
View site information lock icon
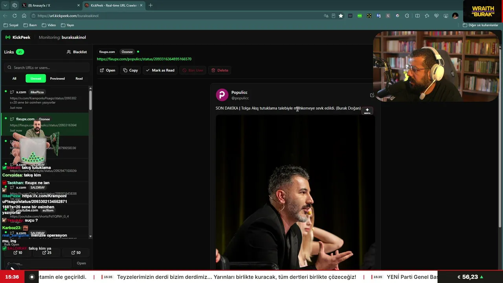coord(34,16)
